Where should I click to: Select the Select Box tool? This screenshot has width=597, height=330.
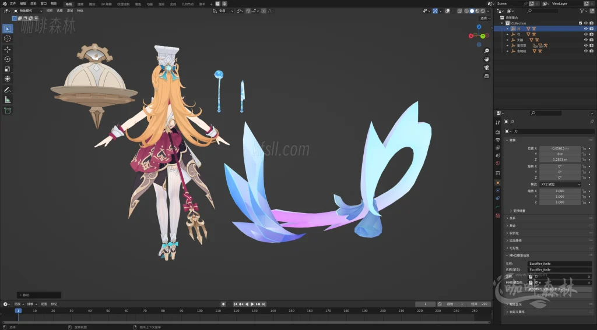point(7,29)
